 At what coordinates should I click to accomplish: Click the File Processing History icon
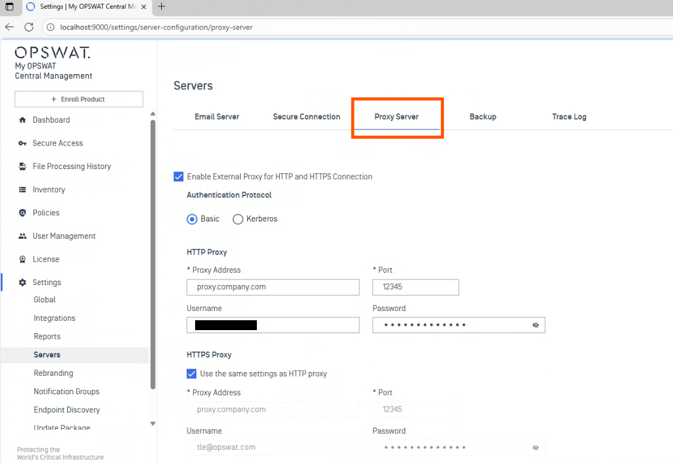[x=23, y=167]
